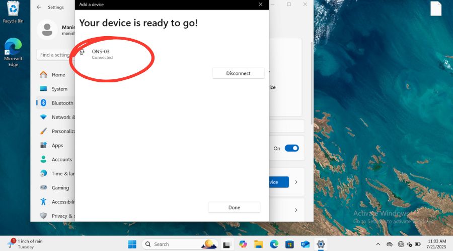This screenshot has width=453, height=251.
Task: Open Gaming settings section
Action: pos(60,188)
